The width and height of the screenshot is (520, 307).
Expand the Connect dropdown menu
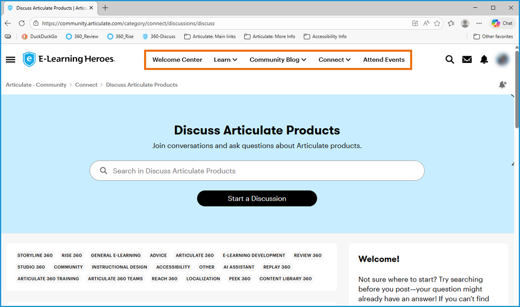pyautogui.click(x=335, y=60)
